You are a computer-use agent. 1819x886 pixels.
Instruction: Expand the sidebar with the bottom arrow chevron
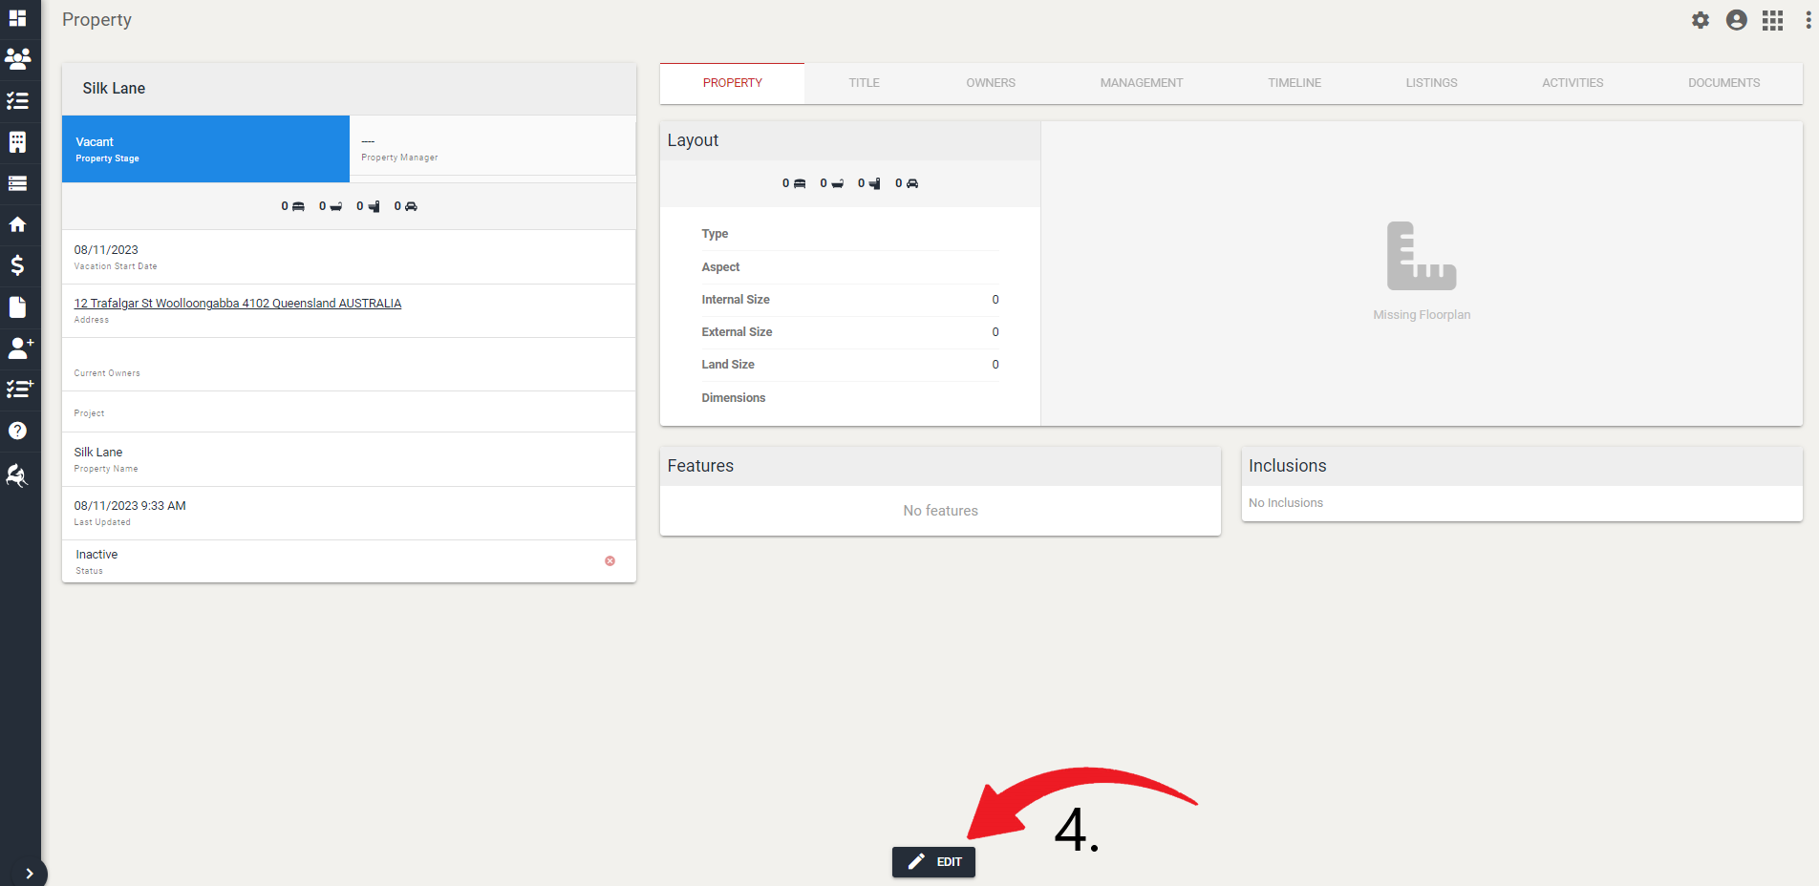30,873
